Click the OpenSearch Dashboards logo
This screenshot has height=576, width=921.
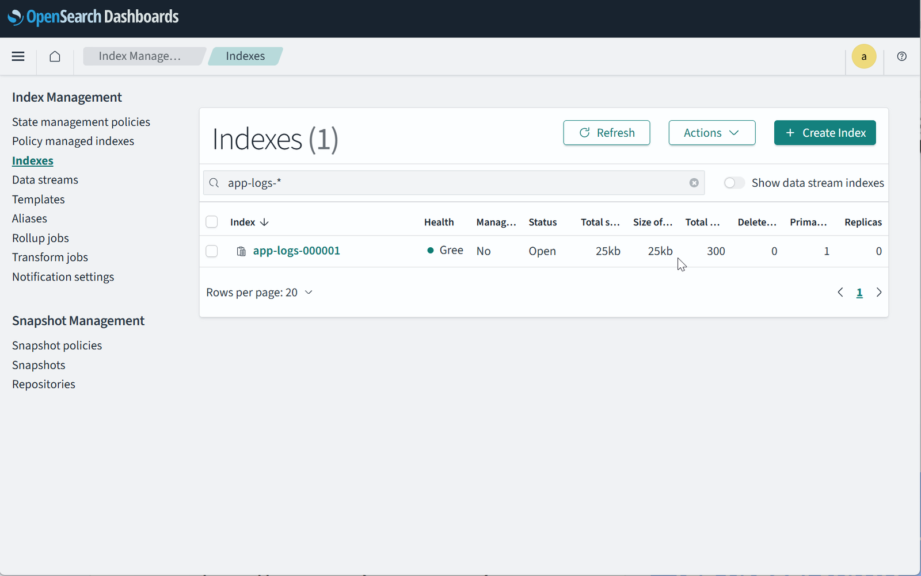(x=93, y=17)
